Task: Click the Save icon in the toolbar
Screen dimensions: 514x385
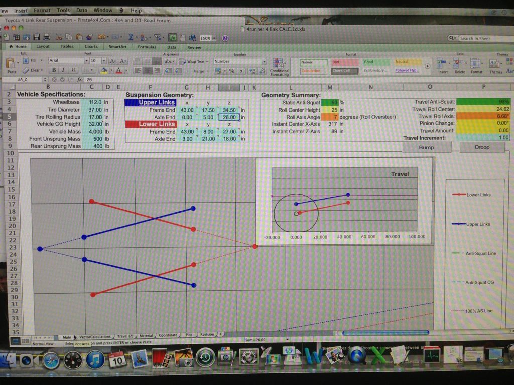Action: pos(37,37)
